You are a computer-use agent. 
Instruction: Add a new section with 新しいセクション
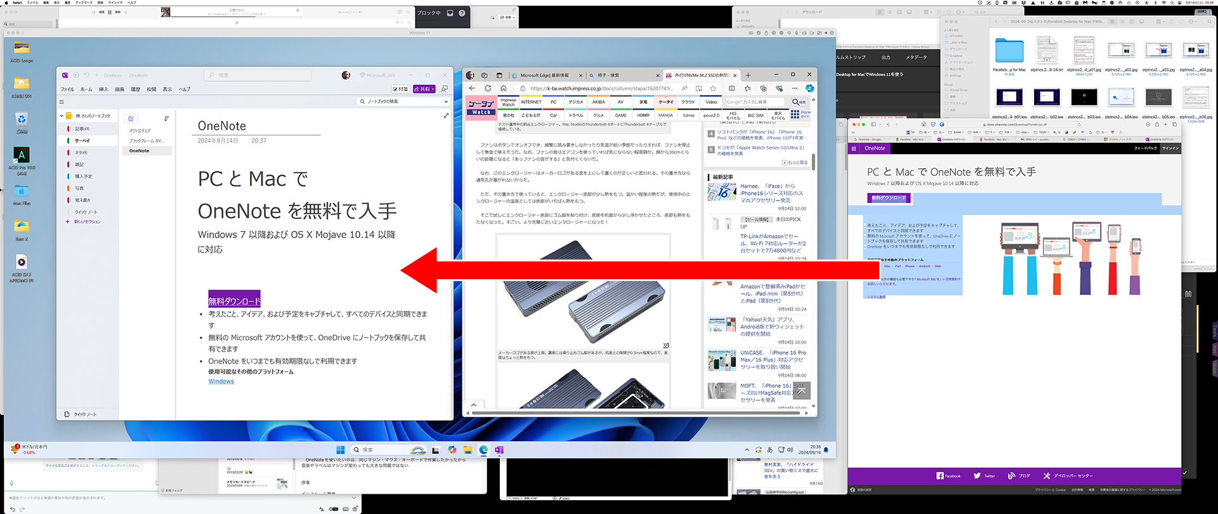point(84,221)
